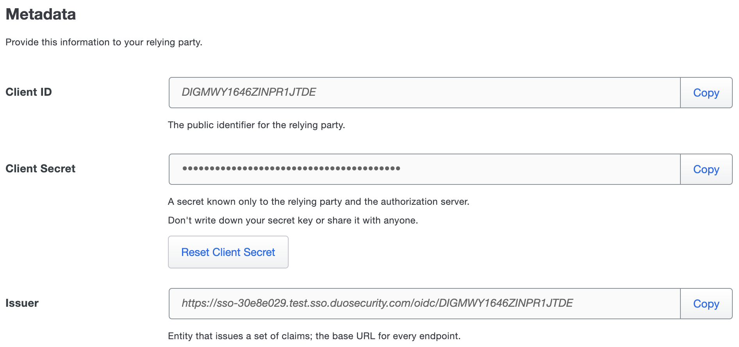Copy the Client Secret value

705,169
